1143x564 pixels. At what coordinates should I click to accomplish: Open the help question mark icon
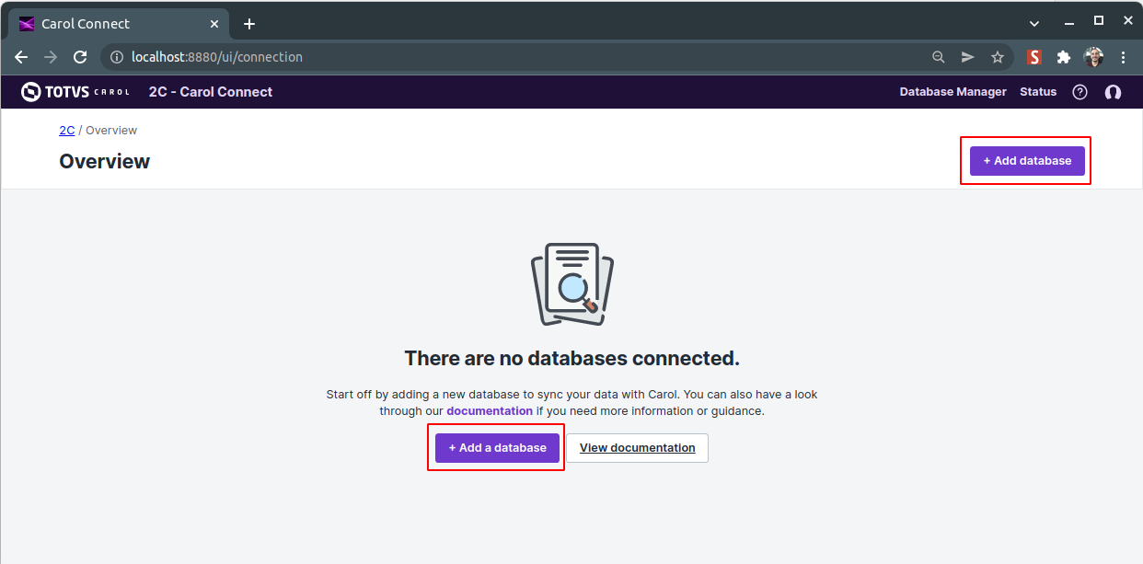tap(1080, 92)
